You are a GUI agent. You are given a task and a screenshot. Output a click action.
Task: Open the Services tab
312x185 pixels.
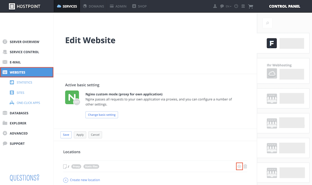[67, 6]
